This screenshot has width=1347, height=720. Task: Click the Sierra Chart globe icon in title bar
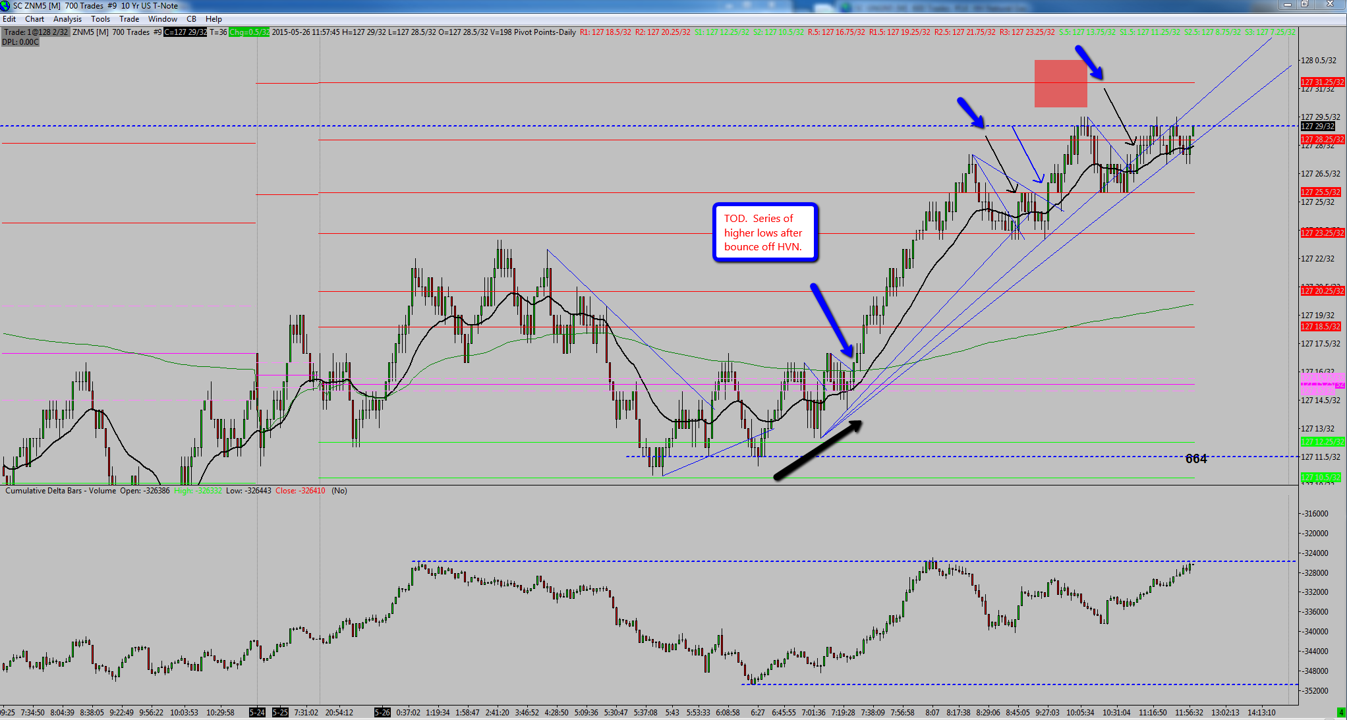tap(5, 6)
